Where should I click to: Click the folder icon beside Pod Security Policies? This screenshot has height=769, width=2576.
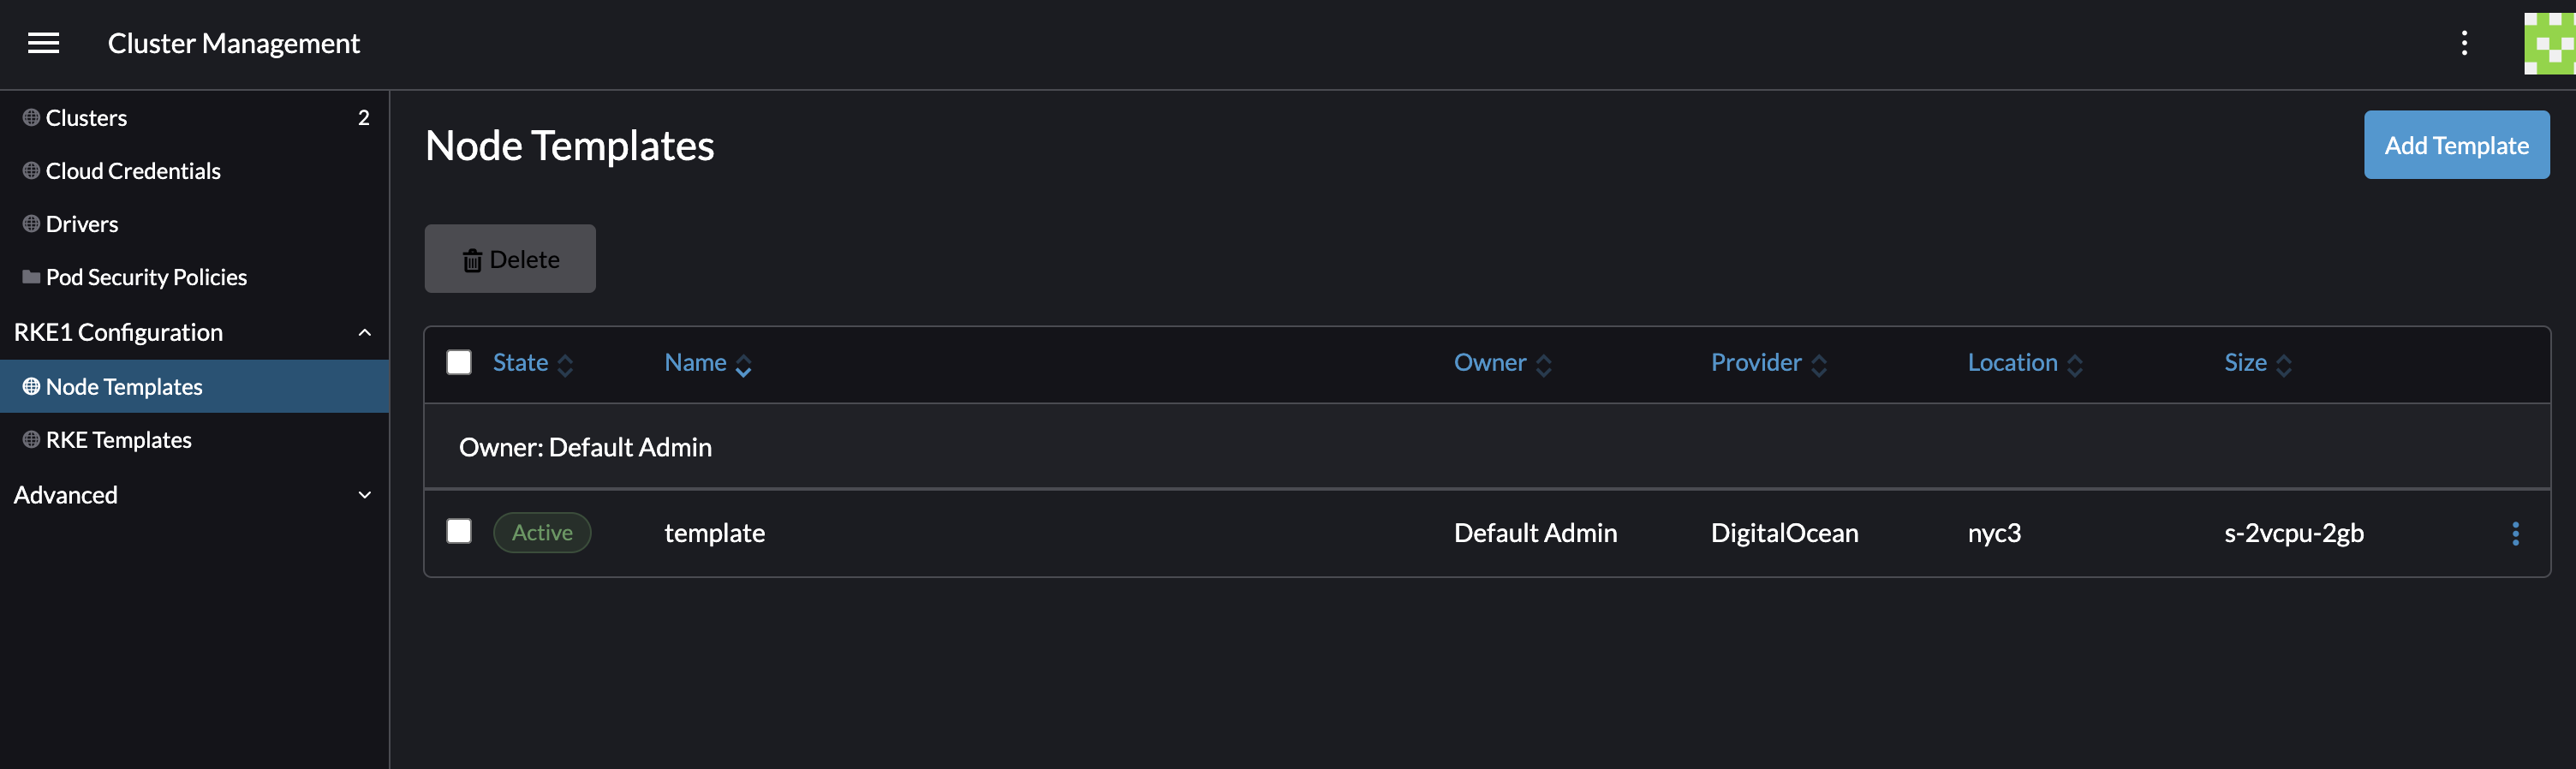coord(31,277)
